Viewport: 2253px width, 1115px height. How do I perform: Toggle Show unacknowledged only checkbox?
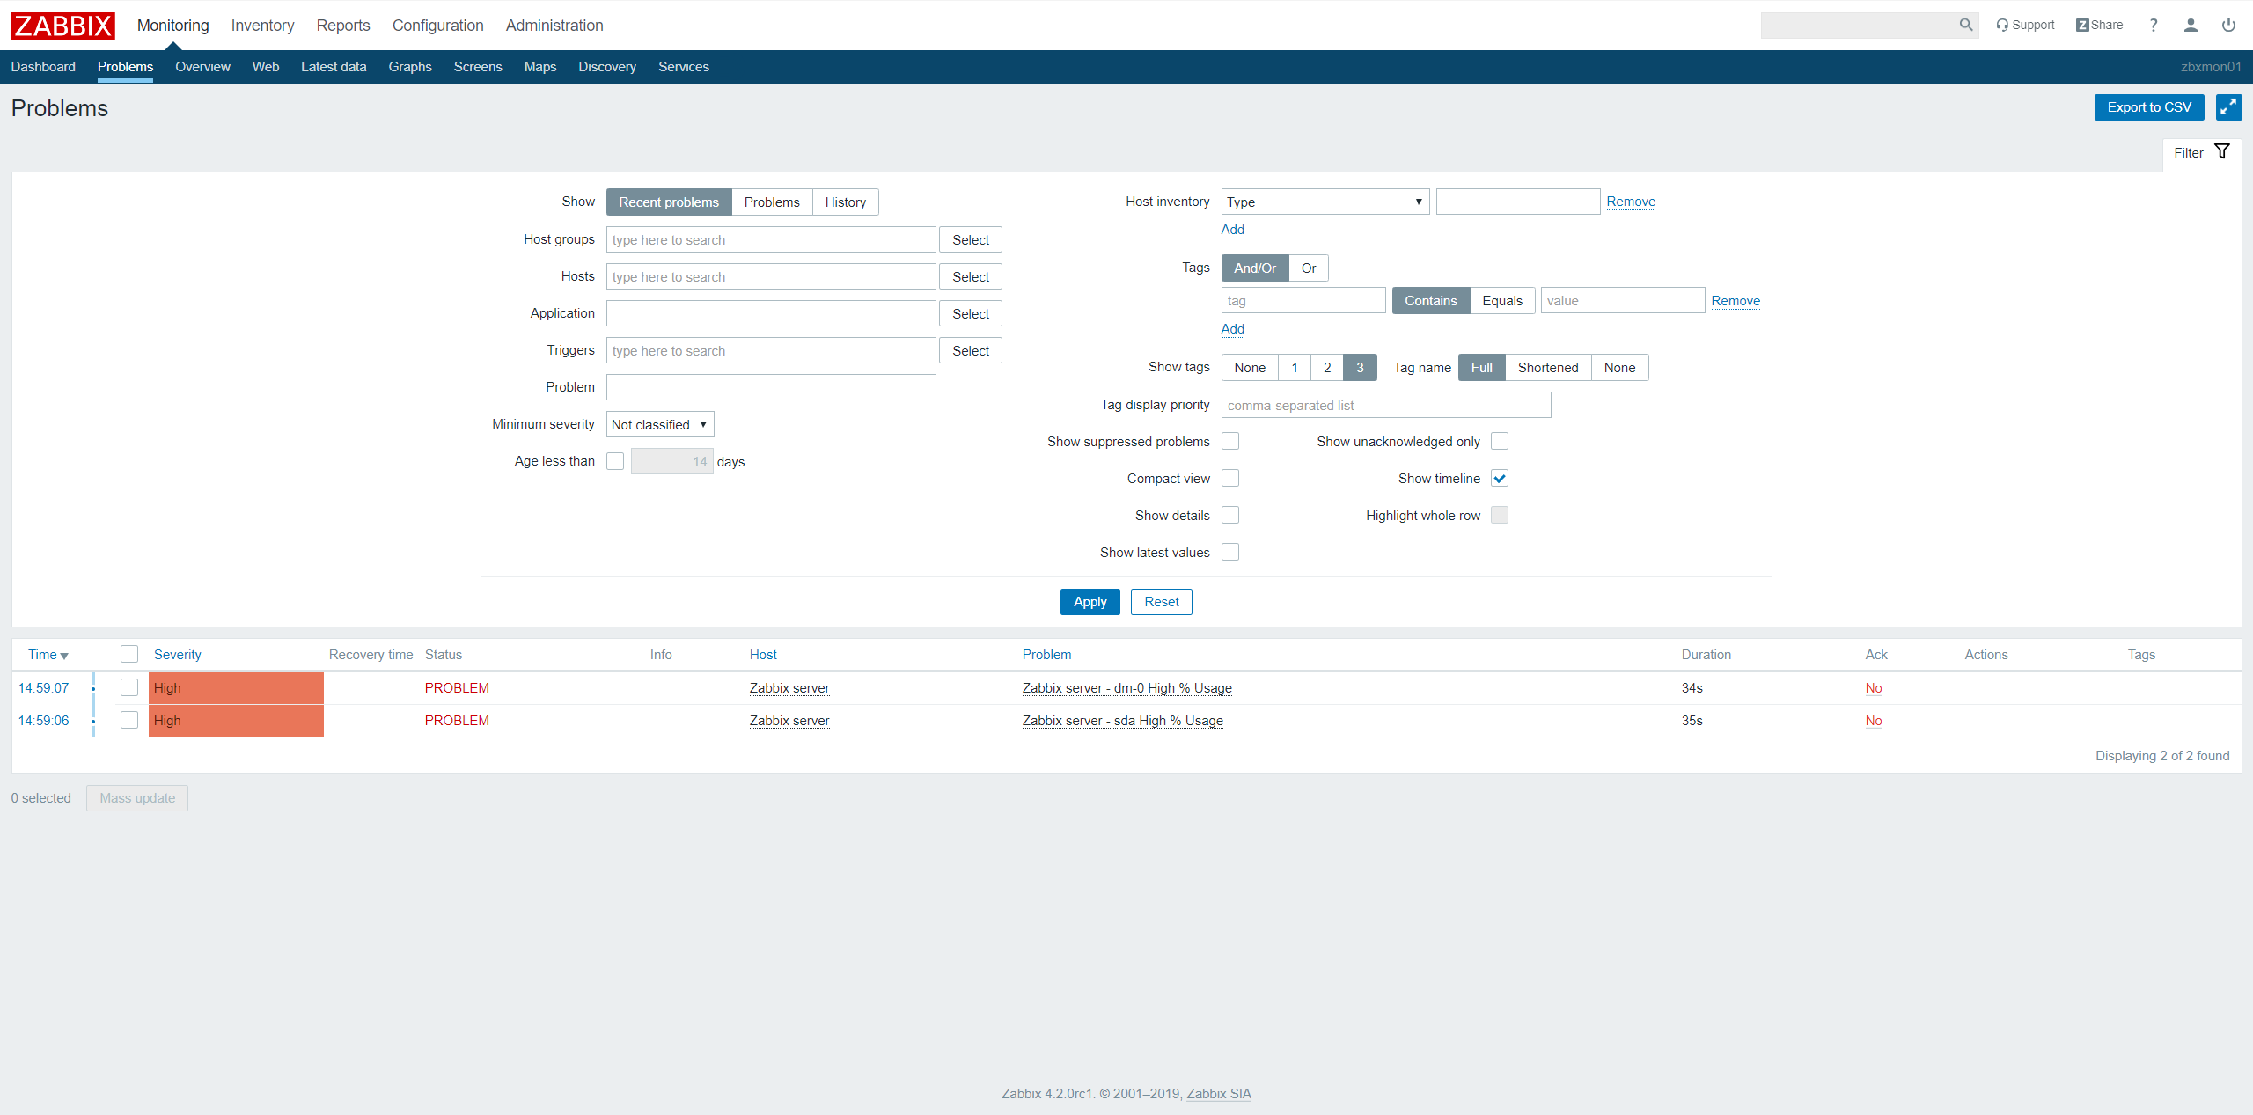point(1500,441)
